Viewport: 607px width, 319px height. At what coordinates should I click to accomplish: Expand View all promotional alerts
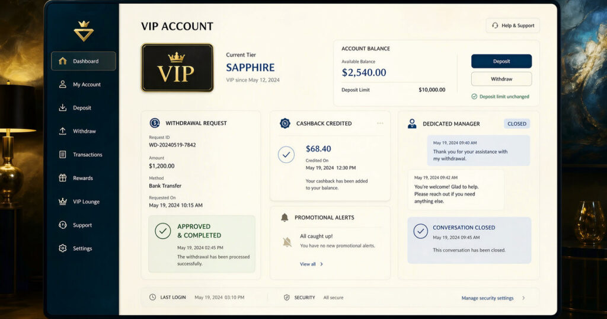[312, 264]
